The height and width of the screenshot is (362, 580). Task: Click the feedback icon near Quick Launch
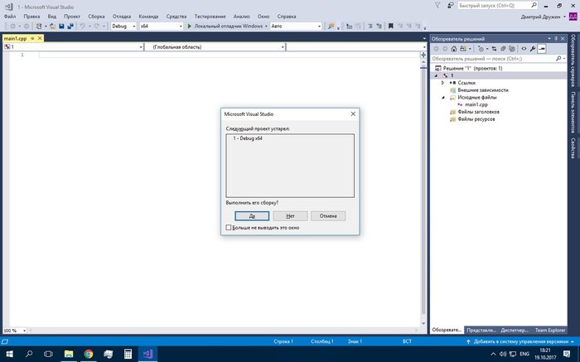[x=451, y=6]
